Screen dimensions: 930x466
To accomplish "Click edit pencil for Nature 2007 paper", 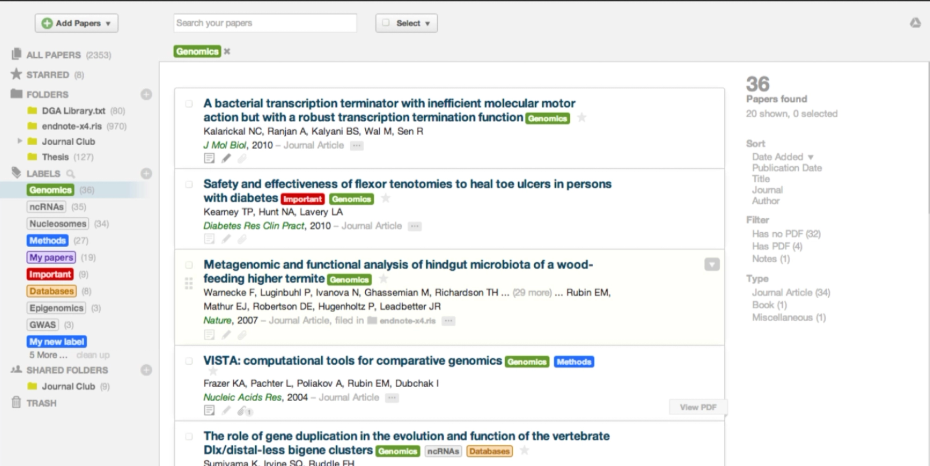I will click(x=226, y=335).
